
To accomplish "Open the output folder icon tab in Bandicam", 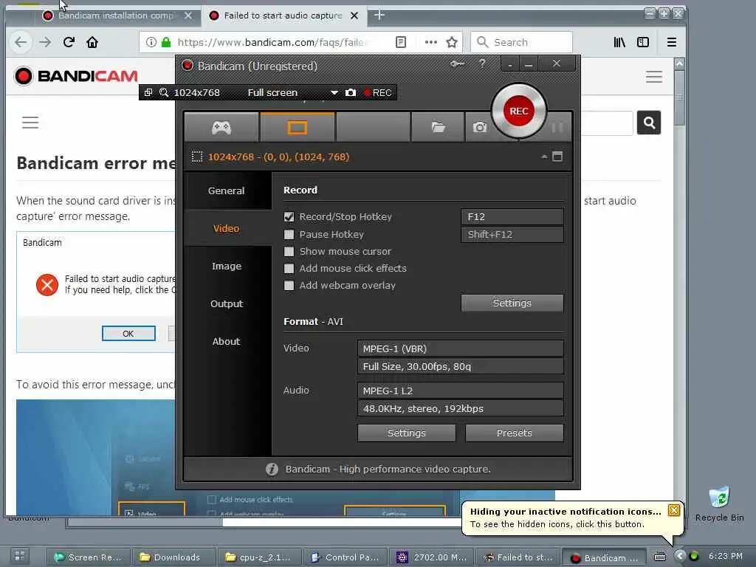I will [x=438, y=127].
